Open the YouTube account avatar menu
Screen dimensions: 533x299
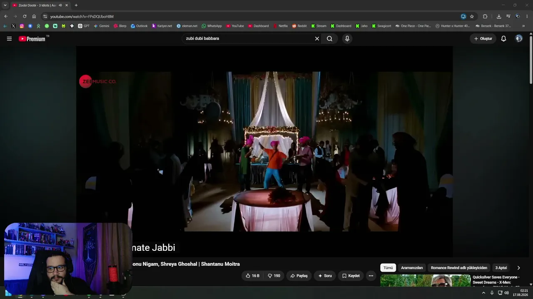pos(519,39)
